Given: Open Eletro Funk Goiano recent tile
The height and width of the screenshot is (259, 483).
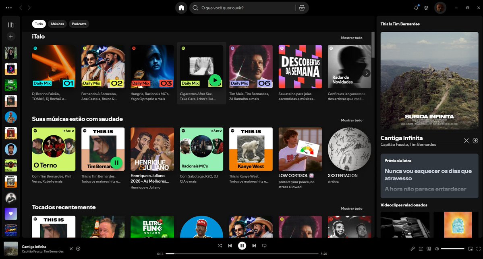Looking at the screenshot, I should pos(152,227).
